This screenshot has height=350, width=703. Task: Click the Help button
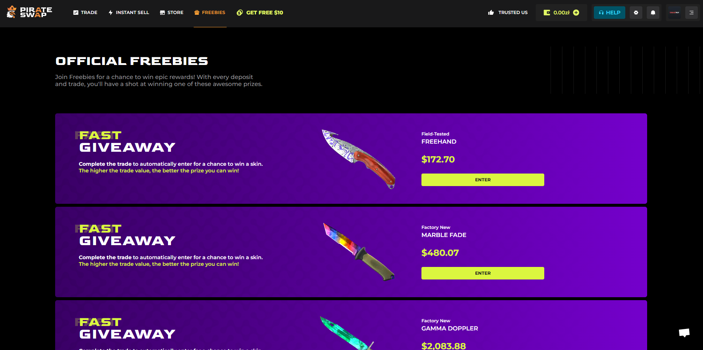609,13
